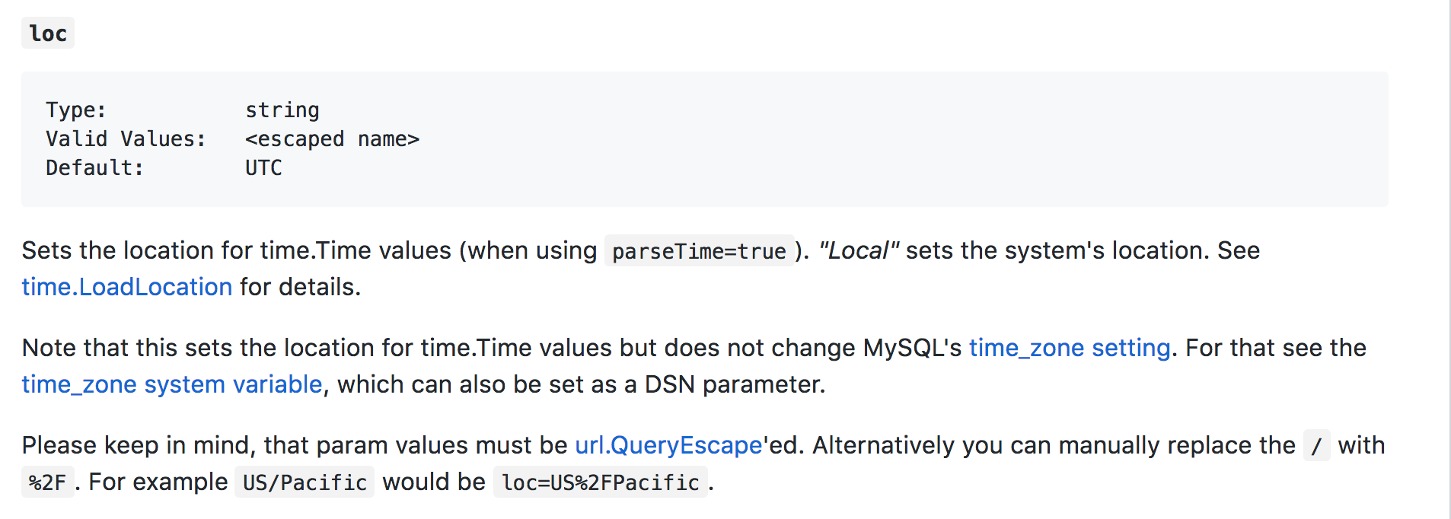Click the slash inline code snippet

click(1316, 446)
